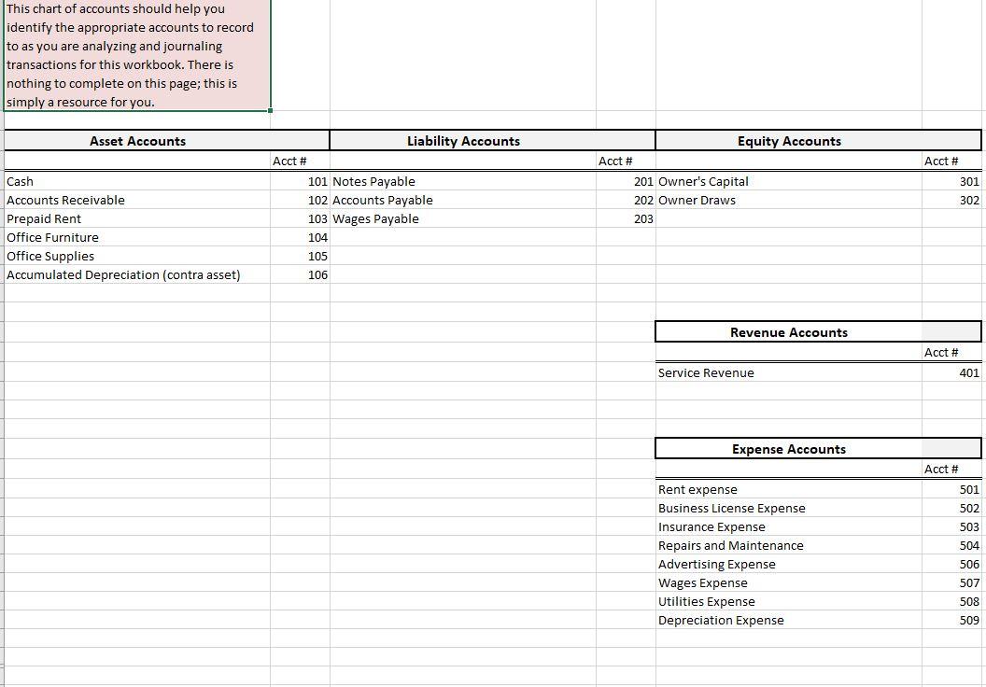Select the Office Supplies cell

(x=45, y=256)
